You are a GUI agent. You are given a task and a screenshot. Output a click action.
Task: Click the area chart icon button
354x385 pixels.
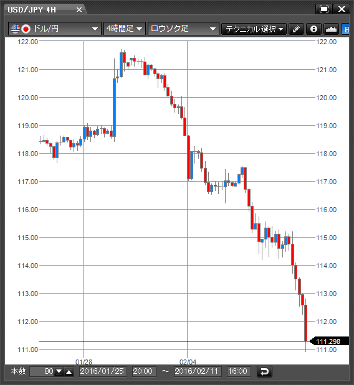tap(331, 29)
